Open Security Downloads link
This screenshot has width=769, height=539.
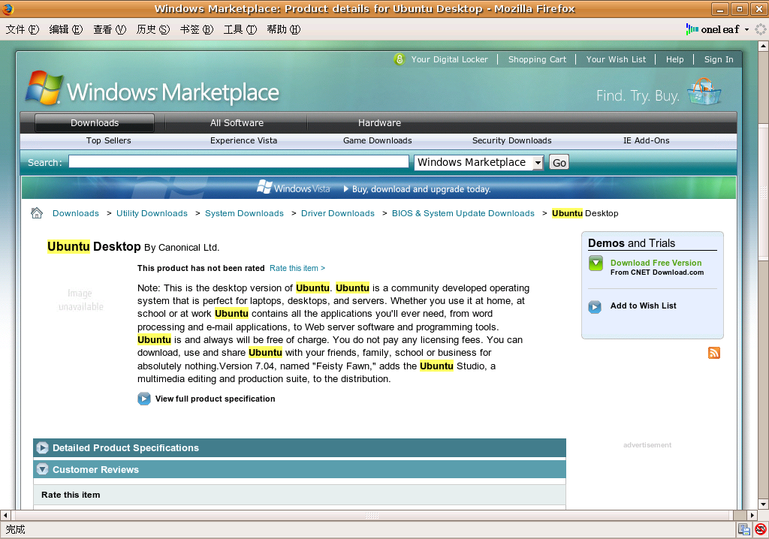pos(512,140)
